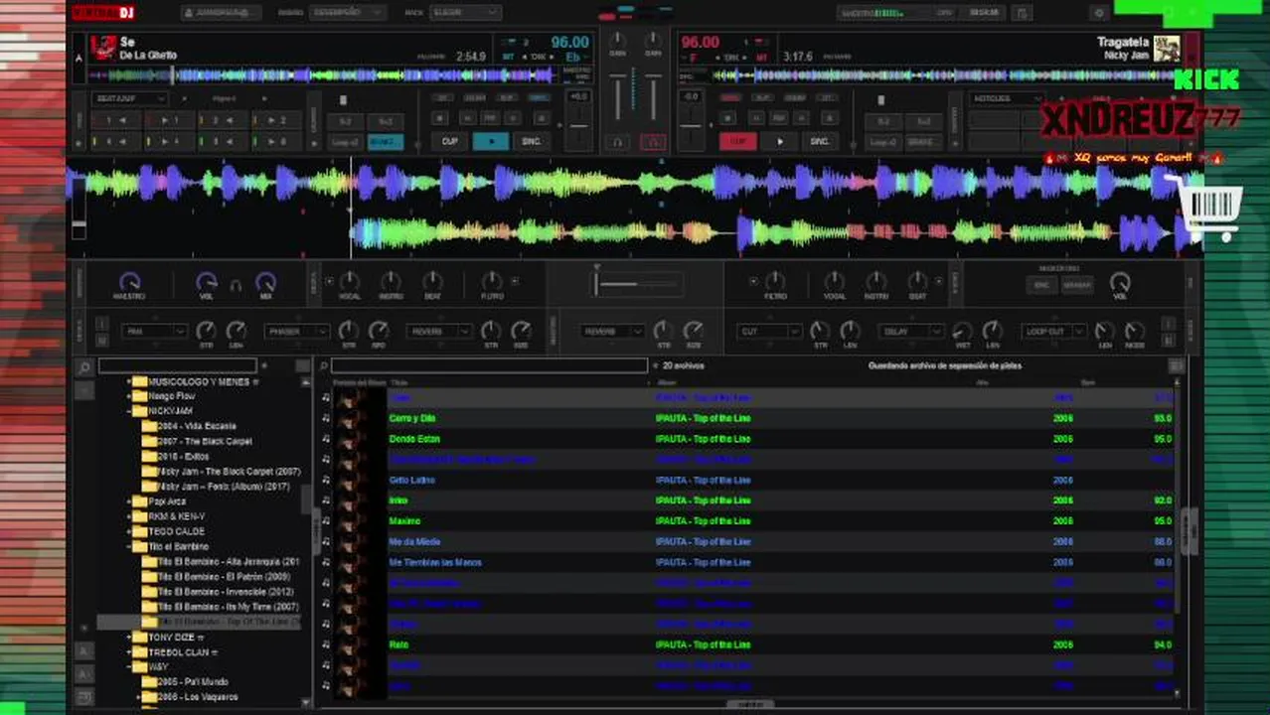Click SINC button on right deck

[820, 141]
